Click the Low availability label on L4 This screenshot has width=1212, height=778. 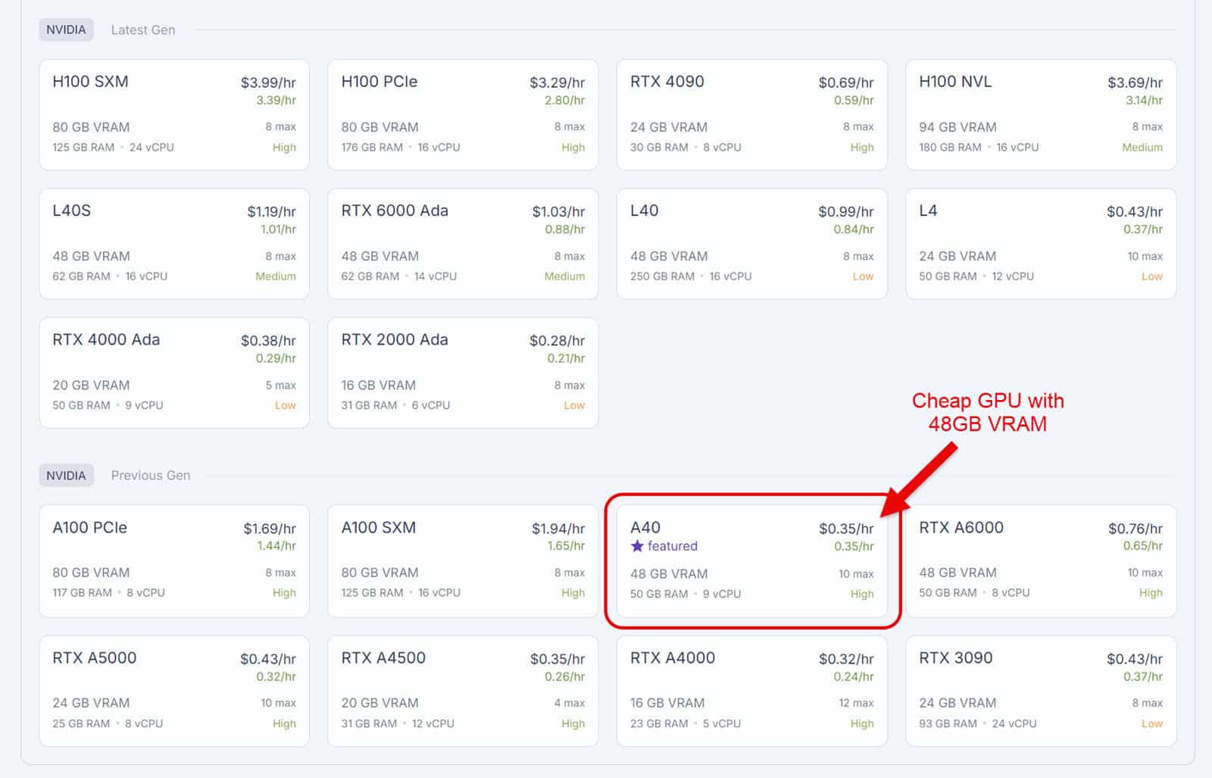1152,277
